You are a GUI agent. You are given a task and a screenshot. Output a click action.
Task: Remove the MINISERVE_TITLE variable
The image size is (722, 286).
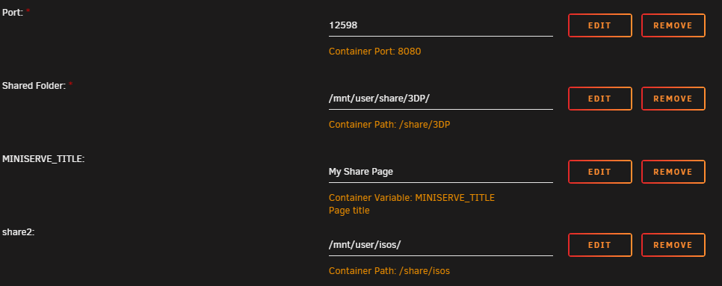click(673, 172)
